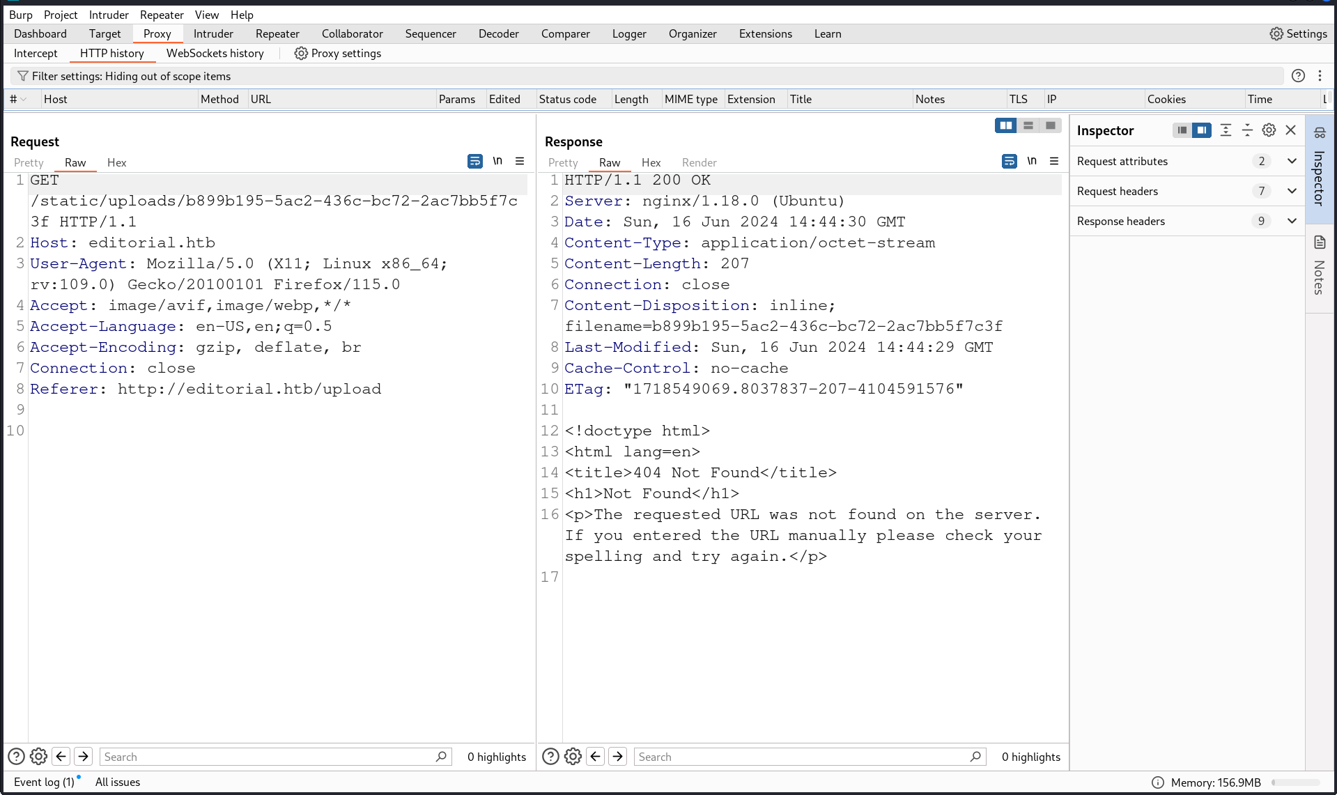This screenshot has height=795, width=1337.
Task: Toggle word wrap in the Request editor
Action: point(475,161)
